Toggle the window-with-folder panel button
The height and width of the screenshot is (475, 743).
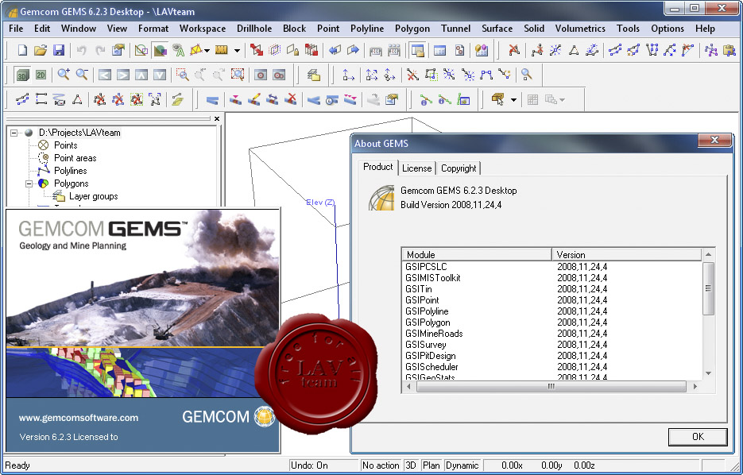coord(418,50)
